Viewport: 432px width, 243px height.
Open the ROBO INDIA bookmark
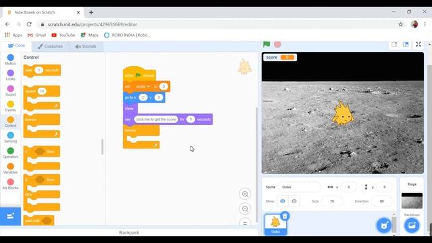128,35
